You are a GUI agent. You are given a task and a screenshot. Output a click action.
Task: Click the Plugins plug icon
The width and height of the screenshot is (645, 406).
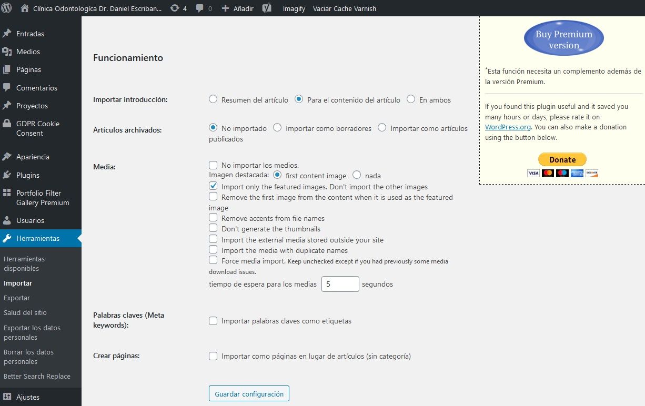(x=7, y=175)
